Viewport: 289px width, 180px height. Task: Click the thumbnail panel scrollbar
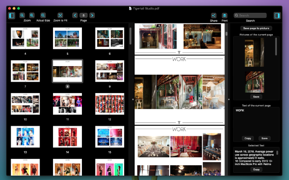(x=131, y=36)
